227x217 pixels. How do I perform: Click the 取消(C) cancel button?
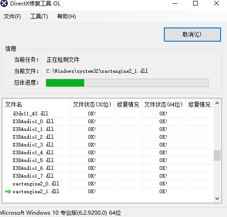[x=192, y=34]
